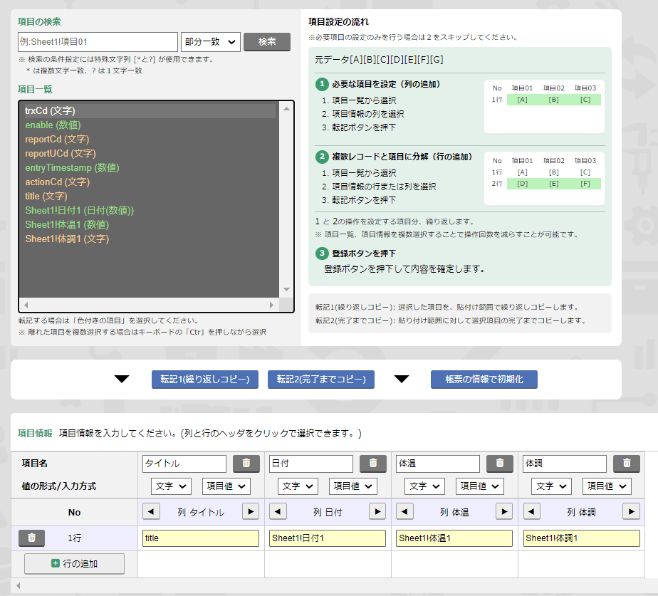Shift 列 体温 left with arrow button
658x596 pixels.
tap(404, 512)
